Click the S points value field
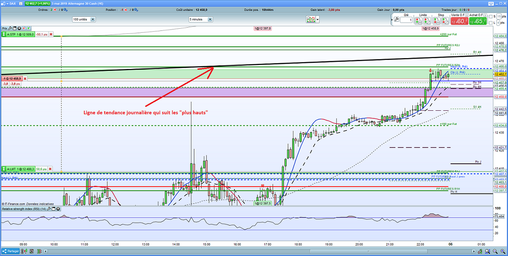508x256 pixels. tap(498, 16)
